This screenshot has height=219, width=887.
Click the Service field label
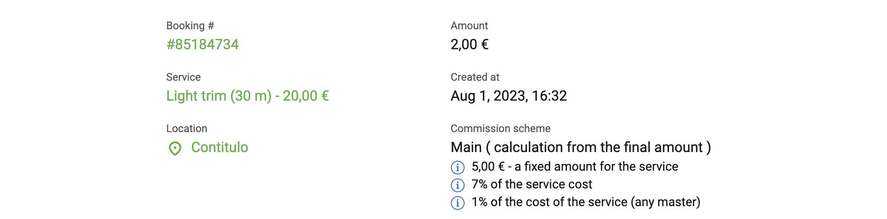click(x=184, y=77)
